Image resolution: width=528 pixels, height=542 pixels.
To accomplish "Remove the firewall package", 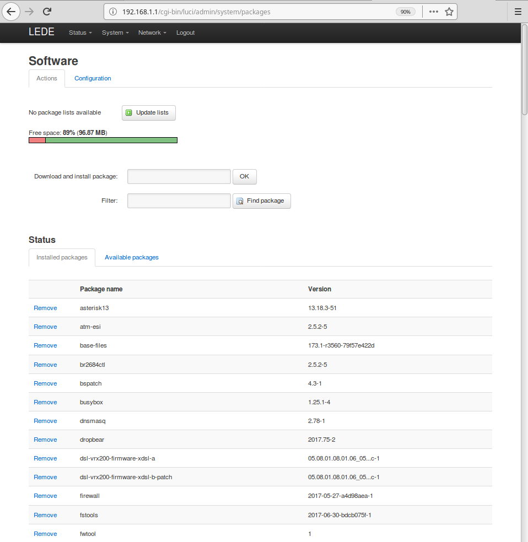I will point(45,496).
